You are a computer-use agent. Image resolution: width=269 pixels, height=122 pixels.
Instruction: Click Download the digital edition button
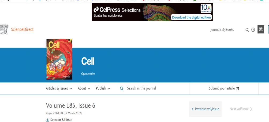click(x=192, y=17)
